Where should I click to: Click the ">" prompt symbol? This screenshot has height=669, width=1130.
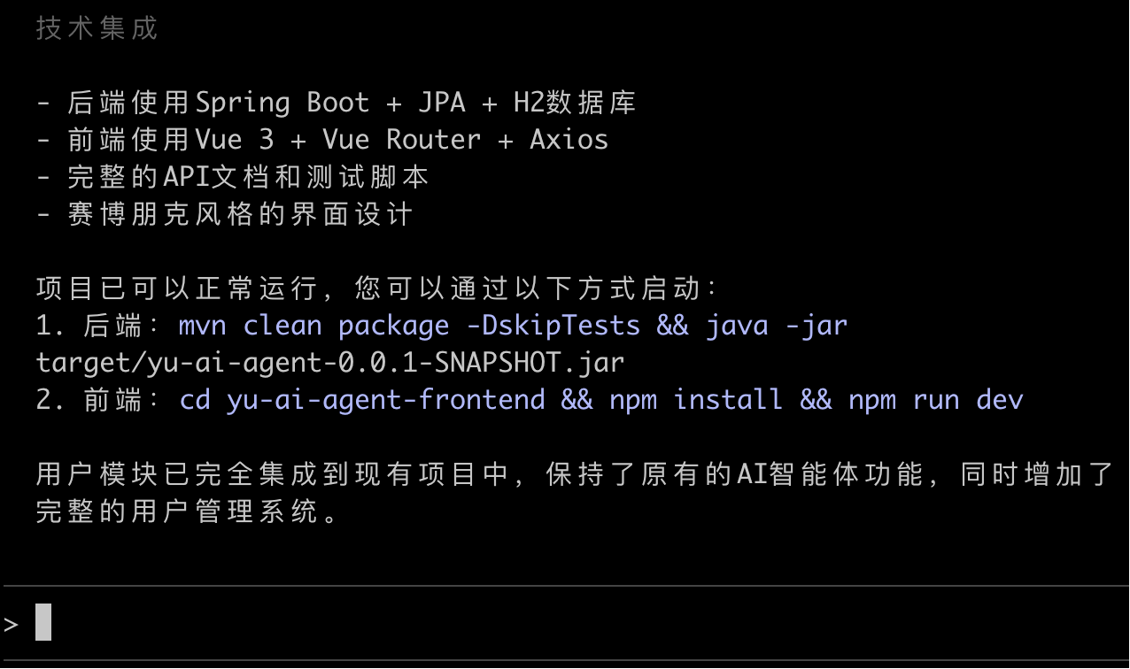11,624
